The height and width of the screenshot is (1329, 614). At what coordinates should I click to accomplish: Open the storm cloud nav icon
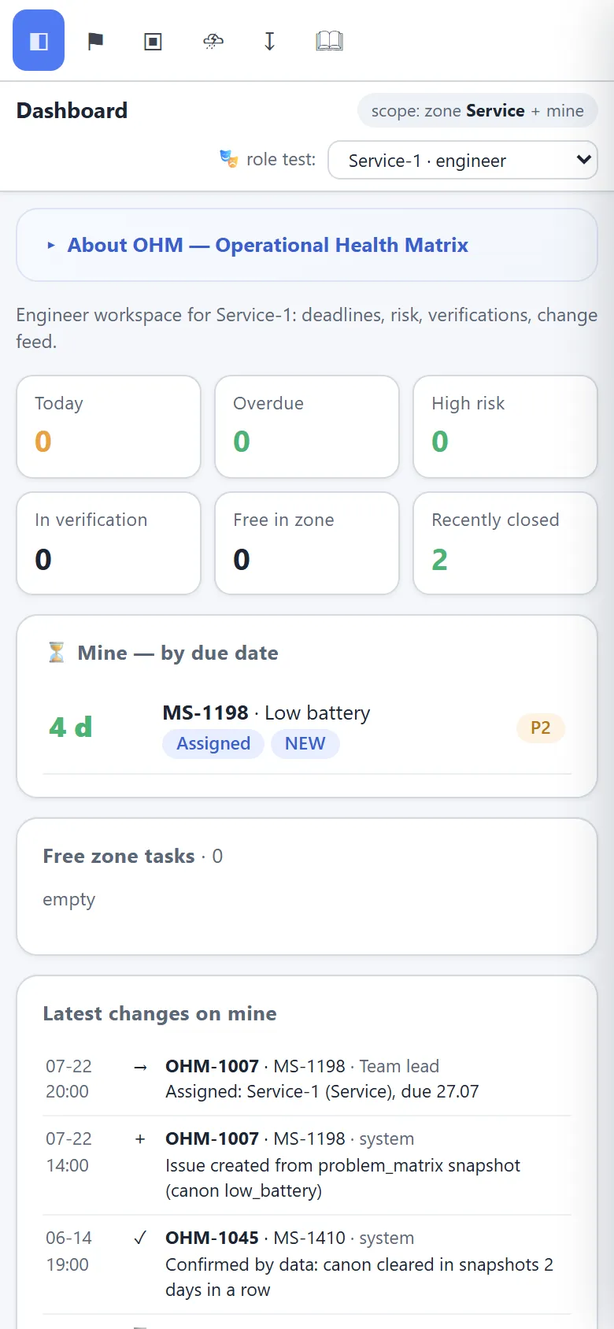(x=213, y=41)
